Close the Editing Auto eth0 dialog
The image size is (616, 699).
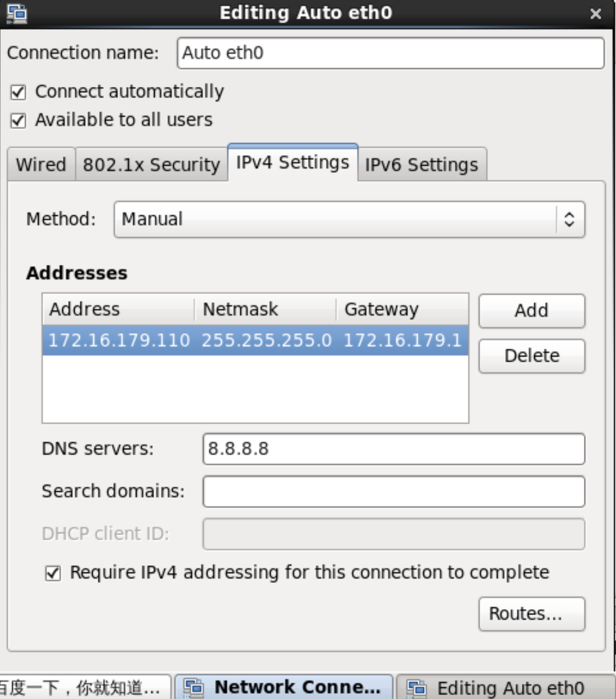(596, 14)
